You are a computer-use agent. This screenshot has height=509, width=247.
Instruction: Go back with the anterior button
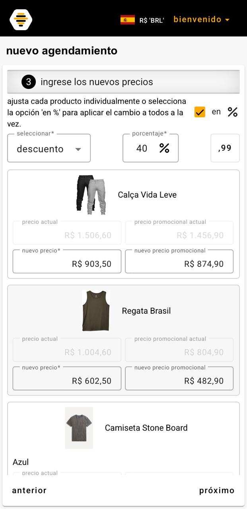29,490
